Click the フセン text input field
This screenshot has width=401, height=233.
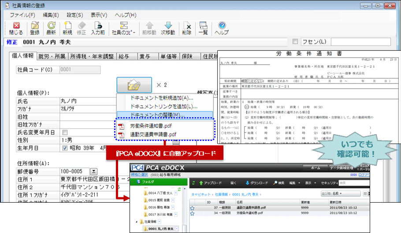[361, 42]
